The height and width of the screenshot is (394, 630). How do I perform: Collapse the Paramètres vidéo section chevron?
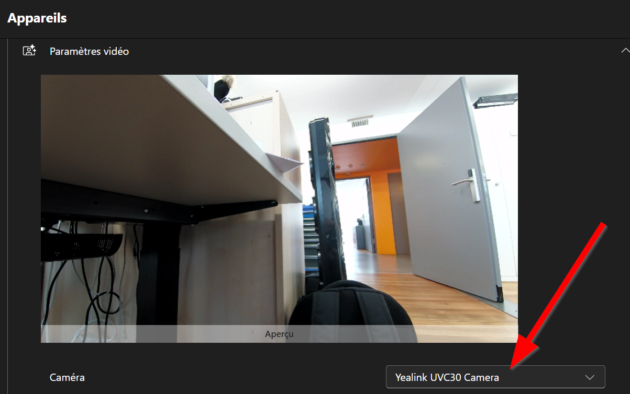(624, 51)
